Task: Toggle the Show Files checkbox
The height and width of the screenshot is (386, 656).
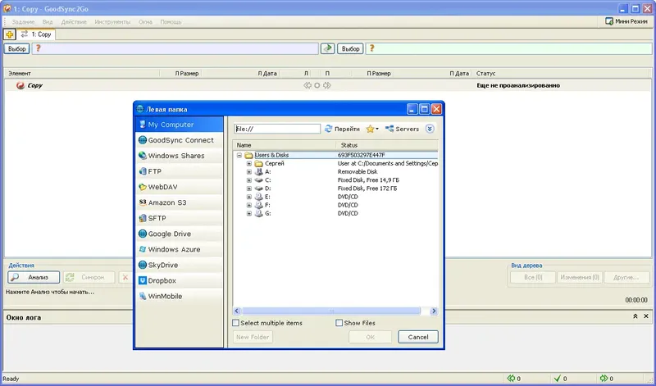Action: tap(339, 323)
